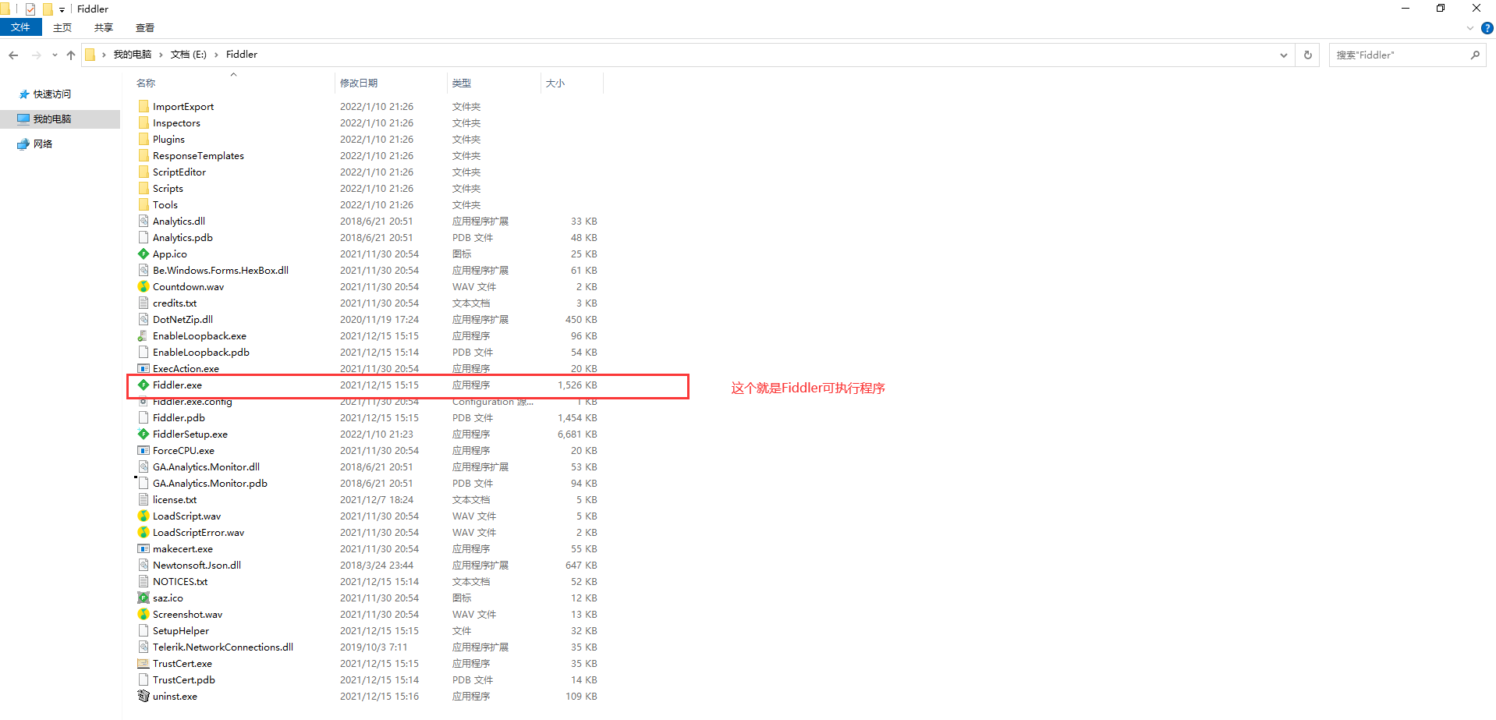The height and width of the screenshot is (720, 1496).
Task: Select the NOTICES.txt file name
Action: tap(180, 581)
